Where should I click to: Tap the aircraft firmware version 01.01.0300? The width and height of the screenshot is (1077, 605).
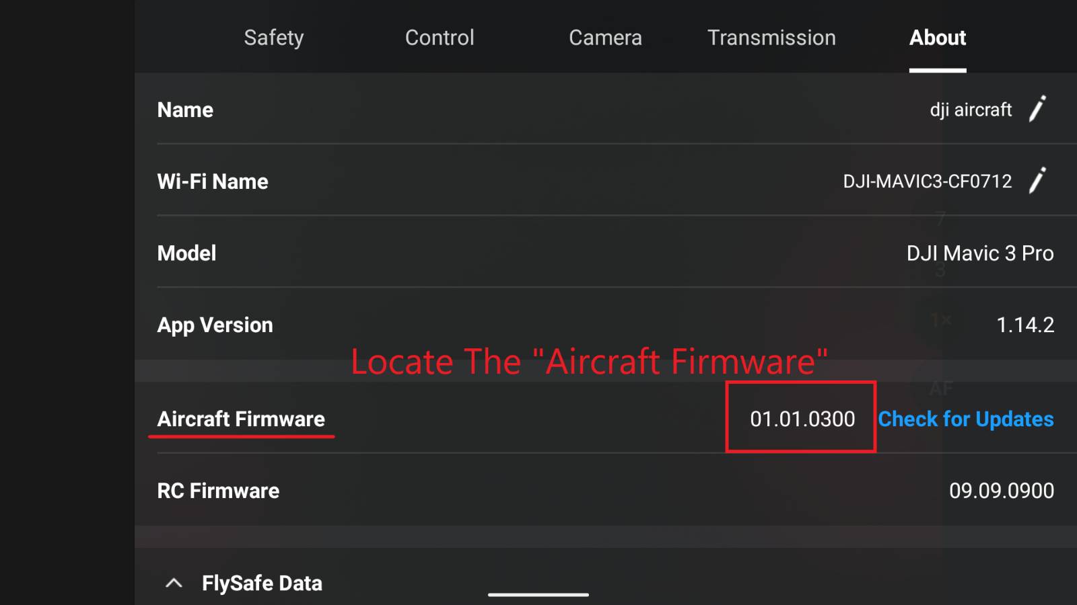pyautogui.click(x=802, y=419)
